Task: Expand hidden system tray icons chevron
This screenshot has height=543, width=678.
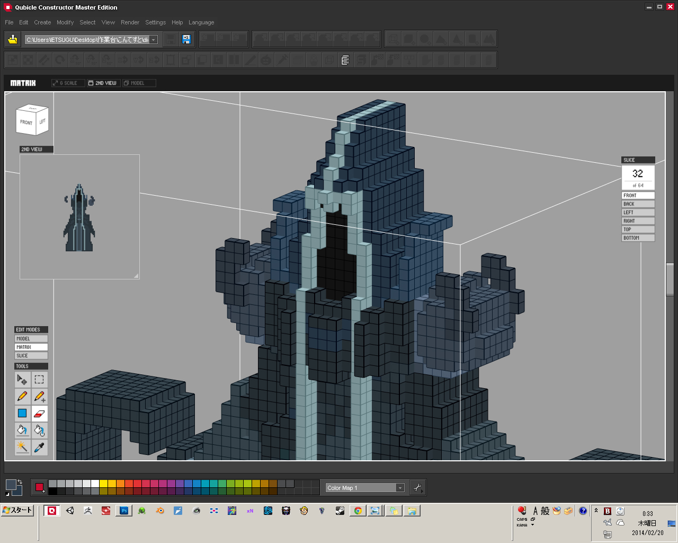Action: click(x=596, y=511)
